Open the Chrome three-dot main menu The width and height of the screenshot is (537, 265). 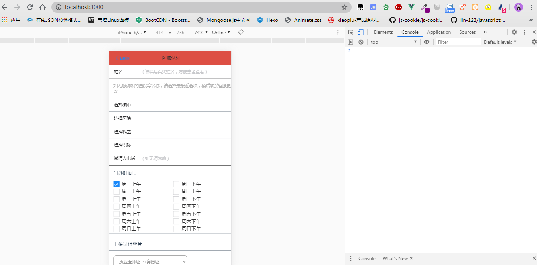(531, 7)
